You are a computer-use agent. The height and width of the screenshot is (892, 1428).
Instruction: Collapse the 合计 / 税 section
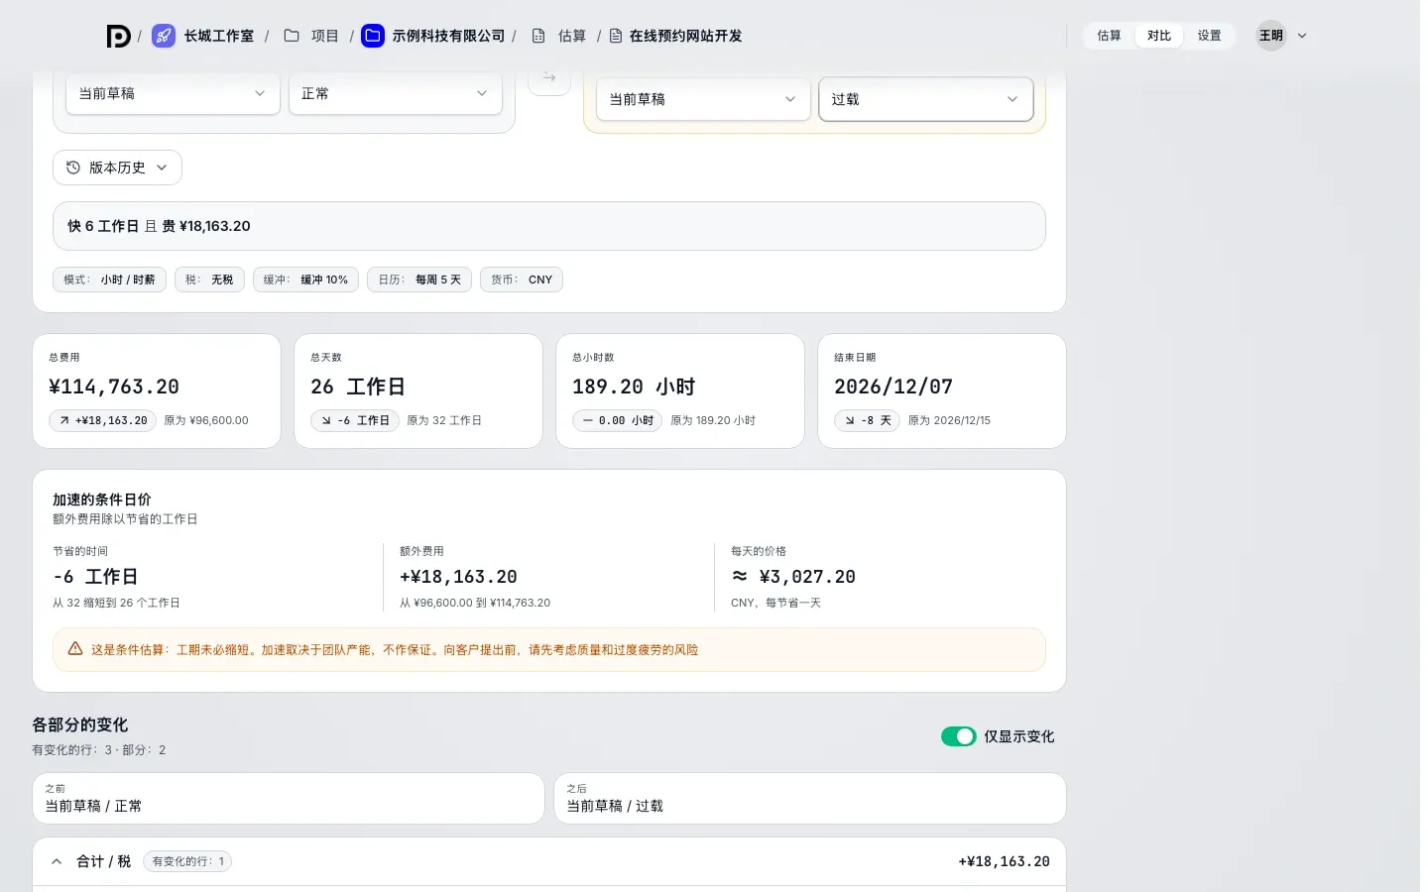(57, 861)
